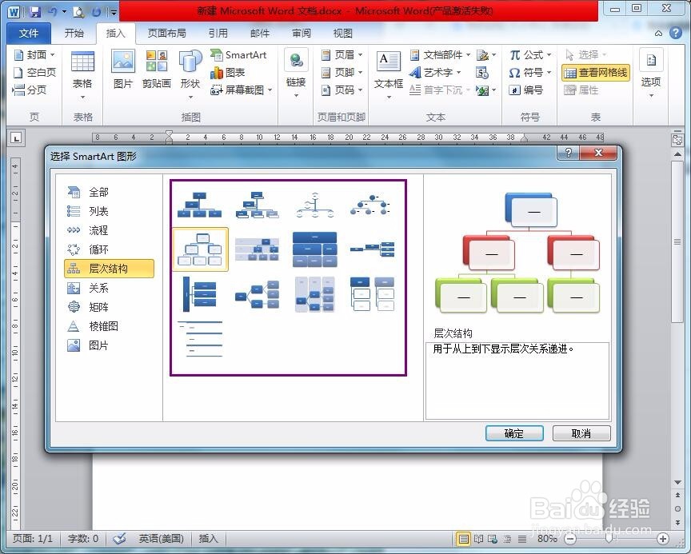Confirm with the 确定 button
This screenshot has width=691, height=554.
click(x=514, y=433)
